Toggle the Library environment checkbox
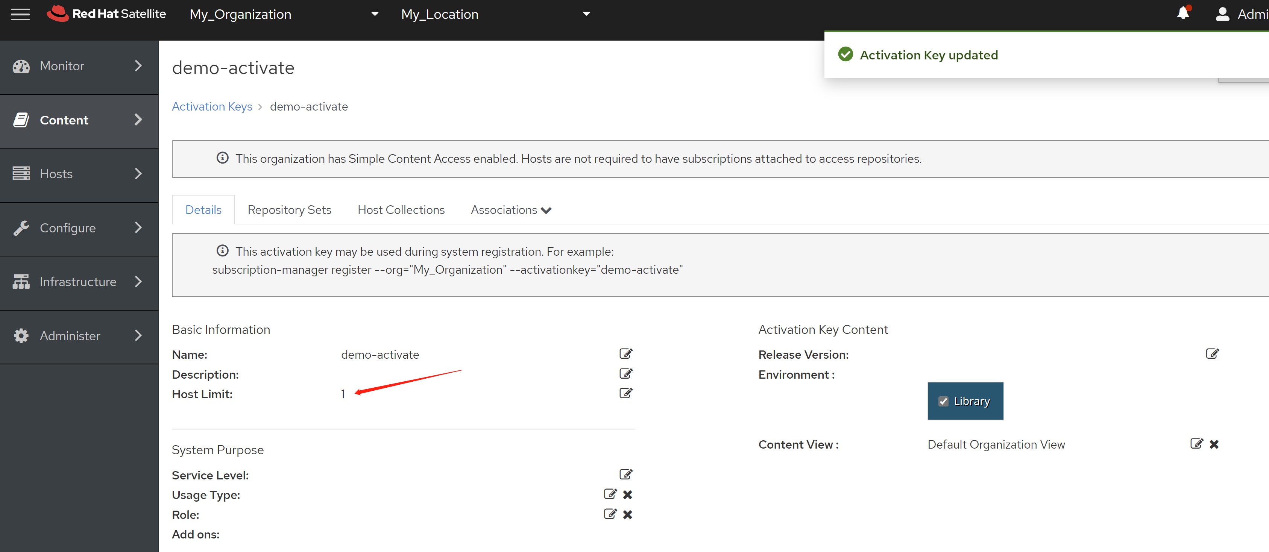1269x552 pixels. pos(943,401)
